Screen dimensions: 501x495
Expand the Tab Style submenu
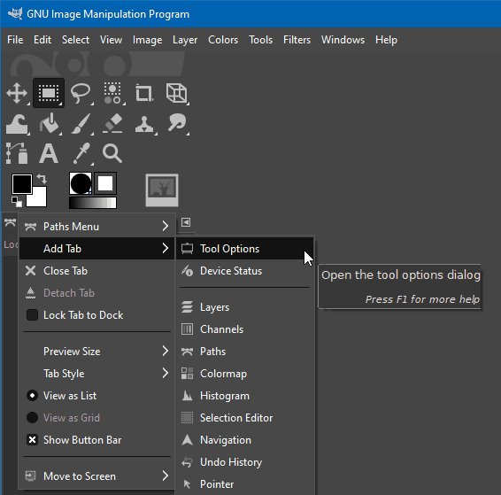96,374
